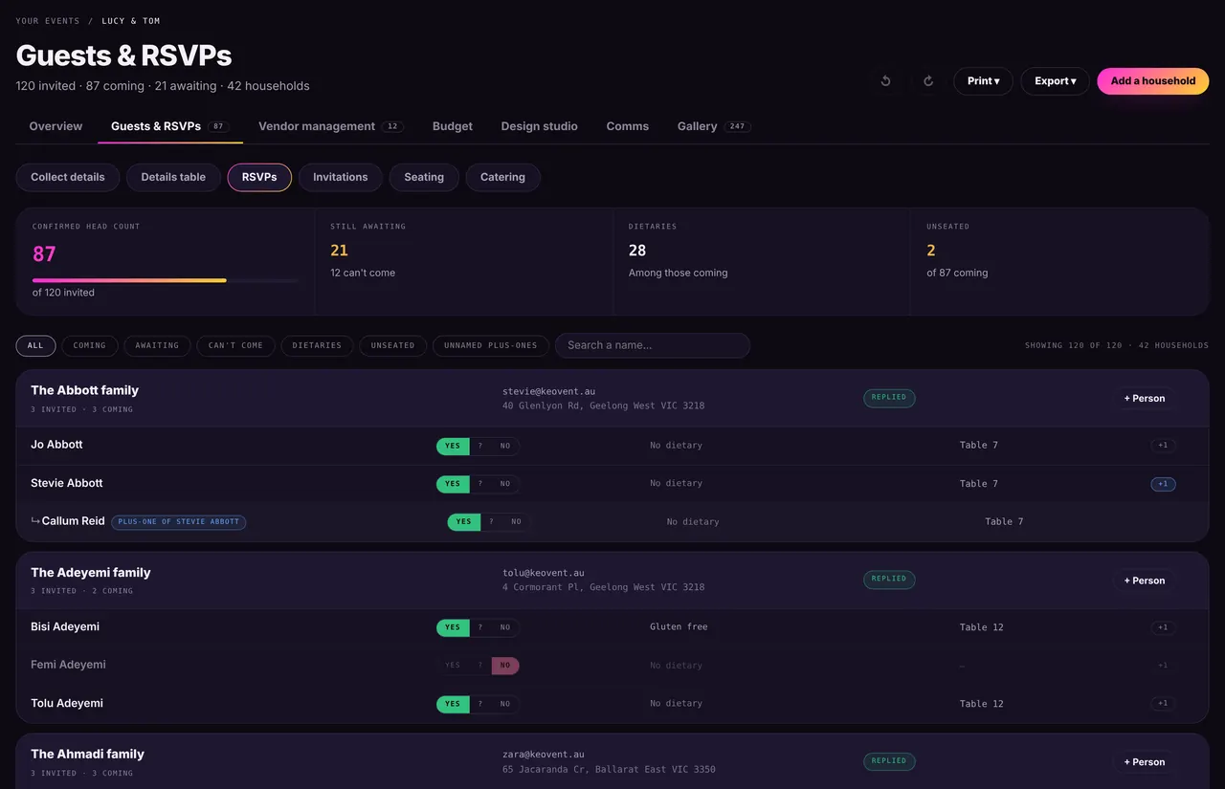Image resolution: width=1225 pixels, height=789 pixels.
Task: Click Tolu Adeyemi's Table 12 assignment
Action: tap(982, 704)
